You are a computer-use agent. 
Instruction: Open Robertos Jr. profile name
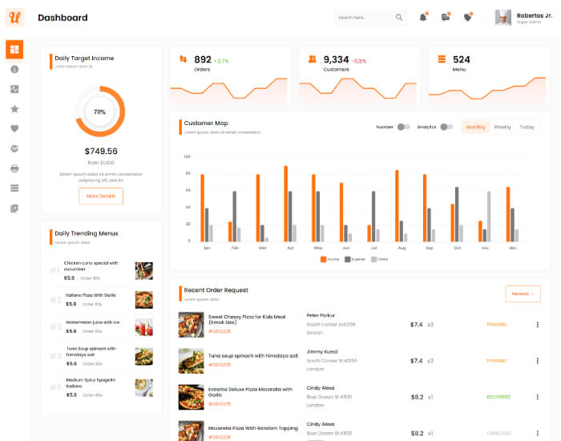[534, 15]
